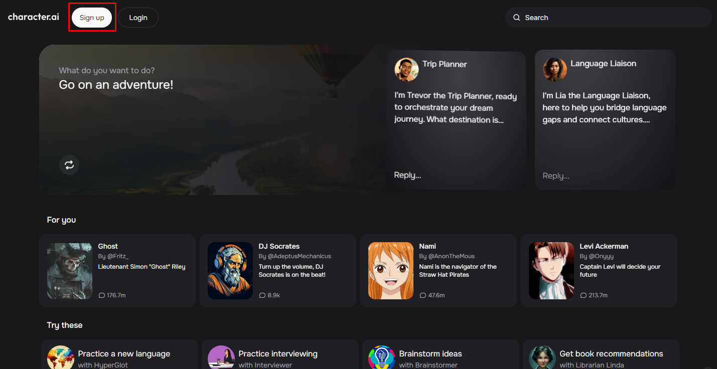The image size is (717, 369).
Task: Focus the Search input field
Action: pos(608,18)
